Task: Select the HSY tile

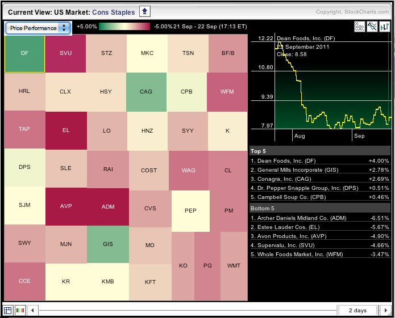Action: coord(106,92)
